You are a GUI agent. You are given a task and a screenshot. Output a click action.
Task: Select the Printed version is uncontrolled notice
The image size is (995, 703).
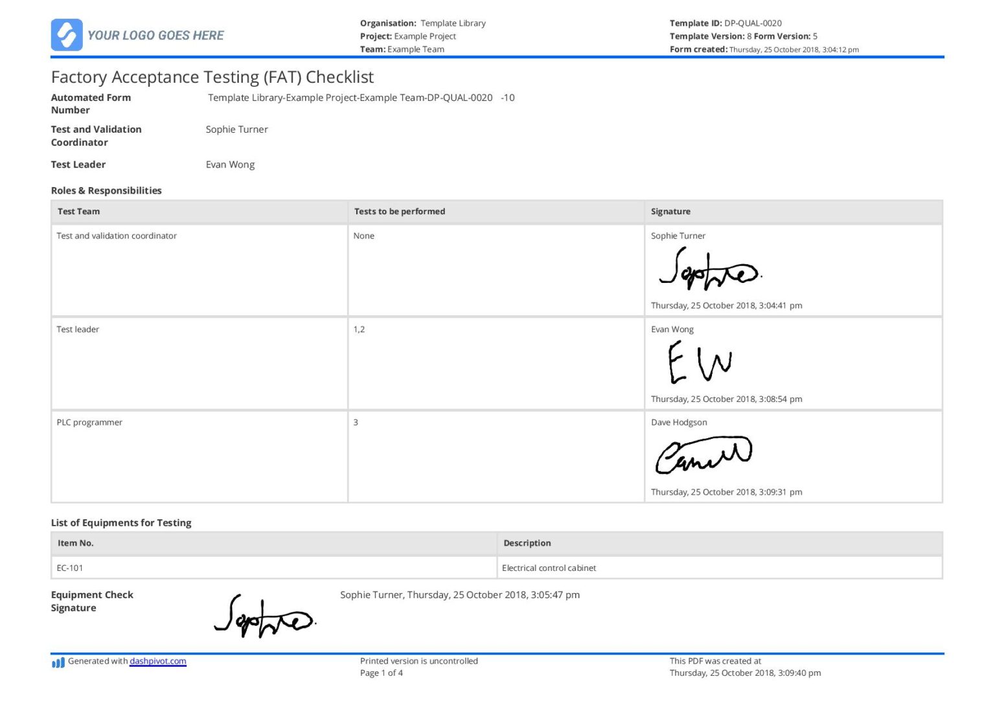click(418, 661)
